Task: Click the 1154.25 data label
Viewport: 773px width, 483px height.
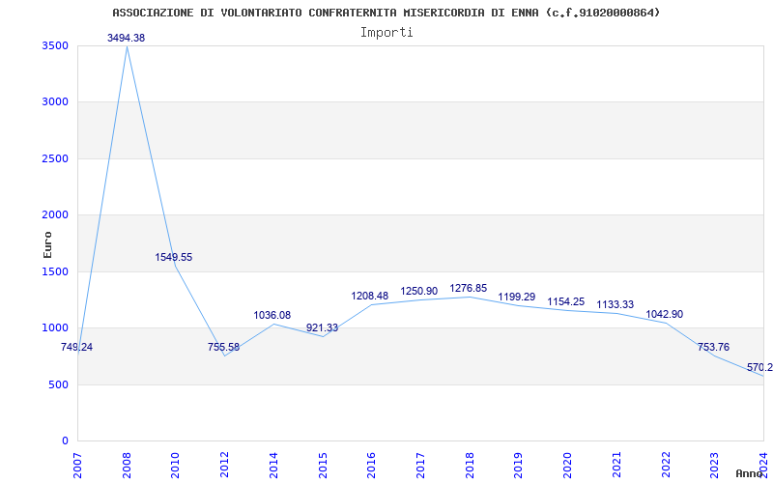Action: 566,301
